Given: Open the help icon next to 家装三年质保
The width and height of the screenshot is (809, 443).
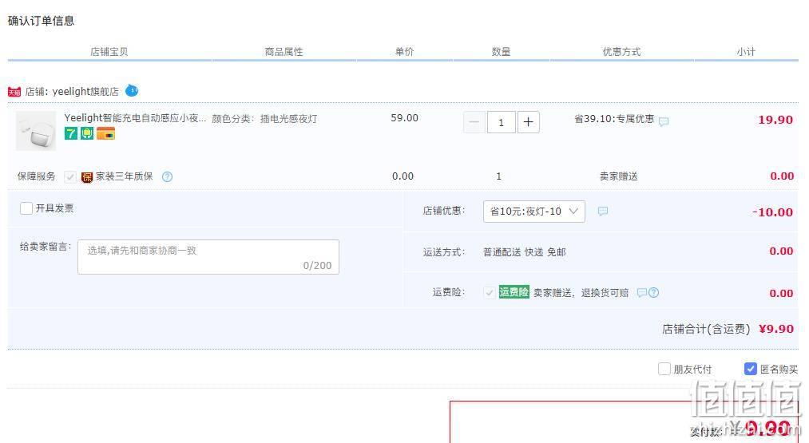Looking at the screenshot, I should coord(167,177).
